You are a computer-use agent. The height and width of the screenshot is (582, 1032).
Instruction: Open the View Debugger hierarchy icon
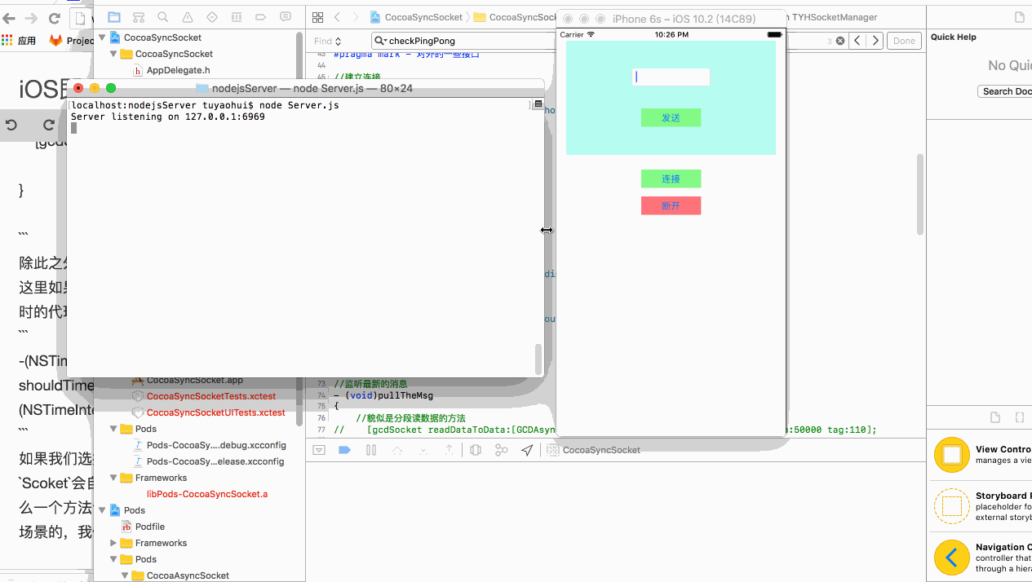coord(476,450)
